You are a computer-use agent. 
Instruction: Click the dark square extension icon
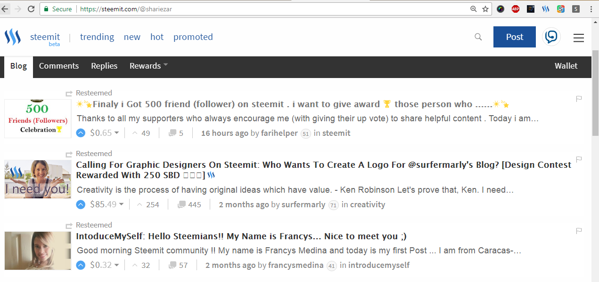coord(531,9)
